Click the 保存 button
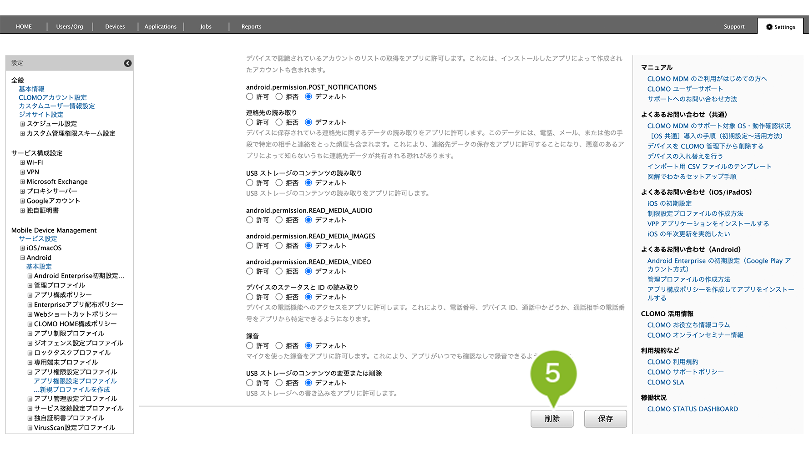 coord(605,419)
